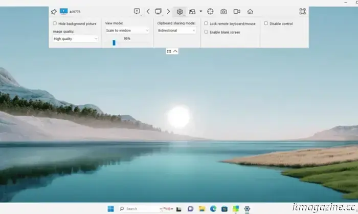Open the View mode dropdown
The image size is (358, 214).
[127, 31]
